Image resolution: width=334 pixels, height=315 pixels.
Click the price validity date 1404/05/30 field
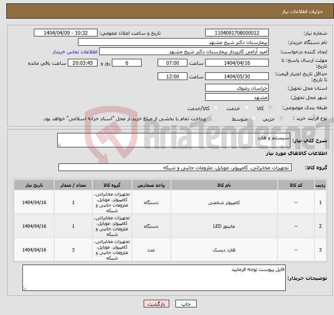coord(237,76)
